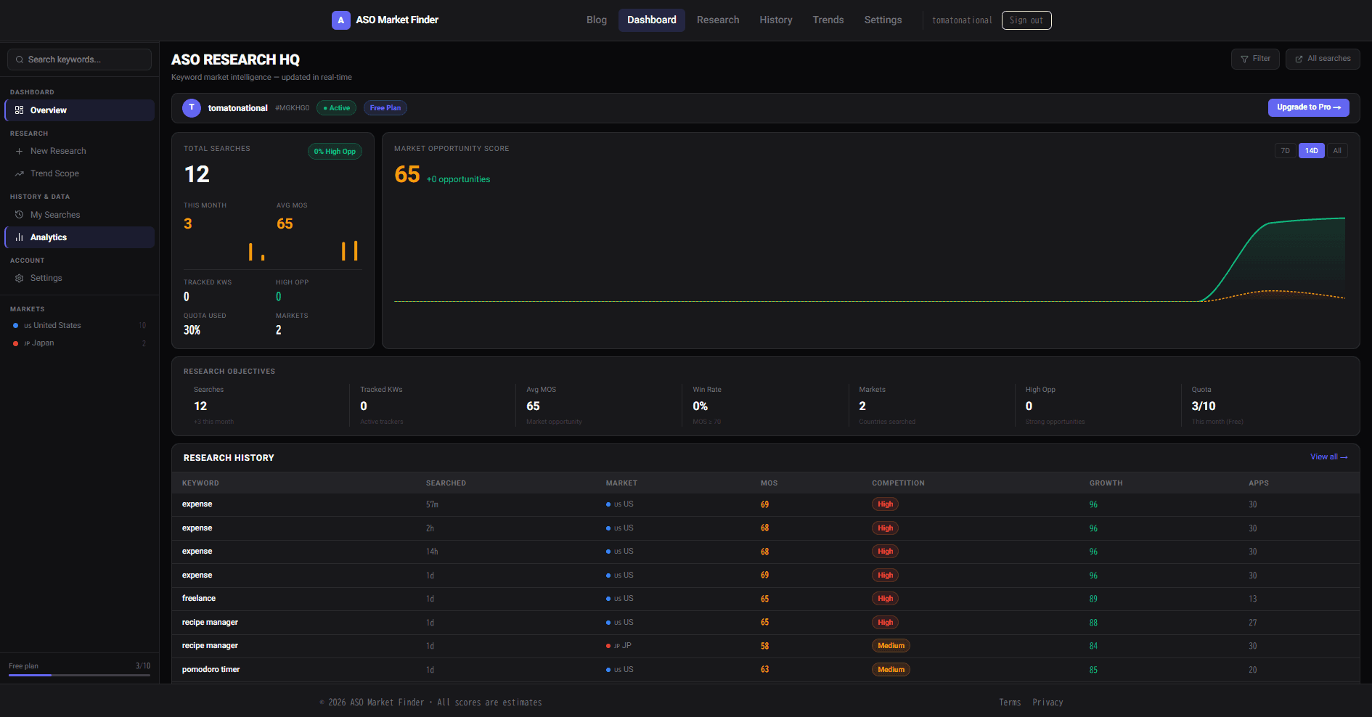Open the Blog page
The image size is (1372, 717).
[597, 20]
